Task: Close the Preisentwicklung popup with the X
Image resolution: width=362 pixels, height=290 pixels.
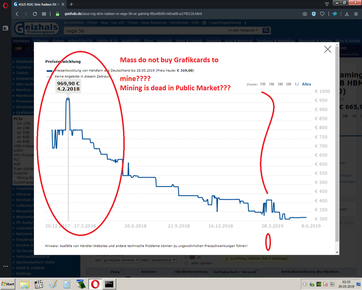Action: [328, 49]
